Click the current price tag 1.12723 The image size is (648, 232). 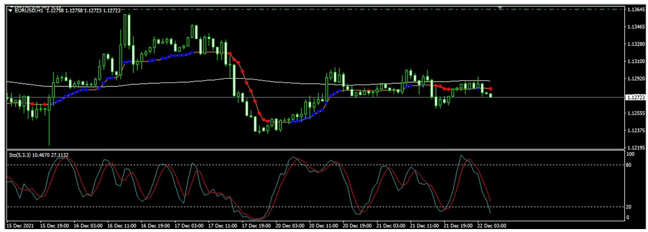coord(636,97)
